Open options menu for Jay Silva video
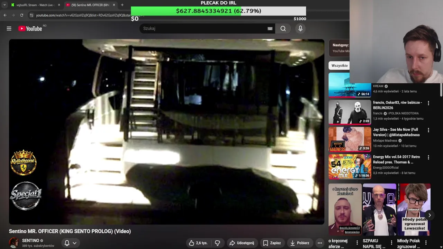 (x=428, y=130)
